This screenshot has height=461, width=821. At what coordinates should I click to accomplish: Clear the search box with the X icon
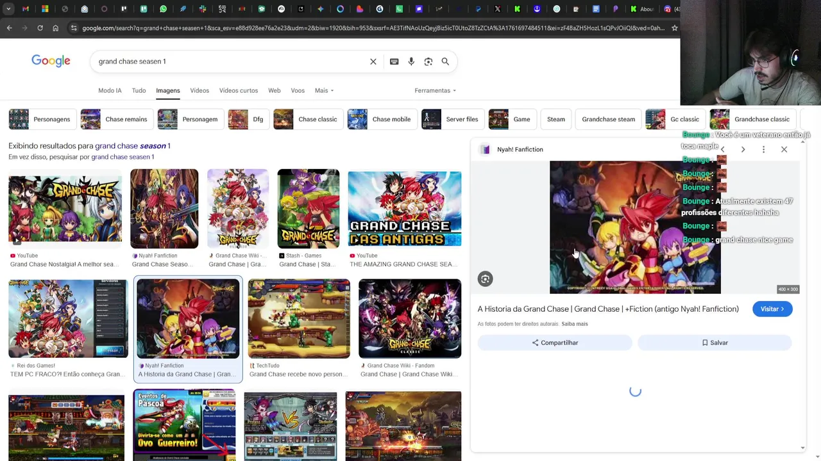coord(373,61)
